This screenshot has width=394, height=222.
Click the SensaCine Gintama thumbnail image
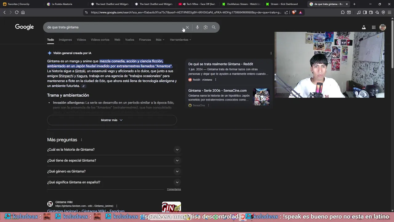point(261,97)
